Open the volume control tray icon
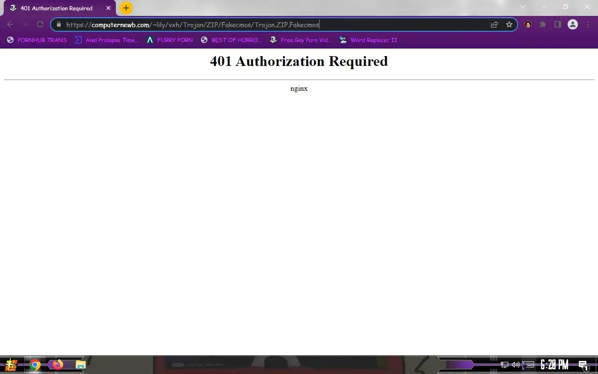Viewport: 598px width, 374px height. pos(516,365)
